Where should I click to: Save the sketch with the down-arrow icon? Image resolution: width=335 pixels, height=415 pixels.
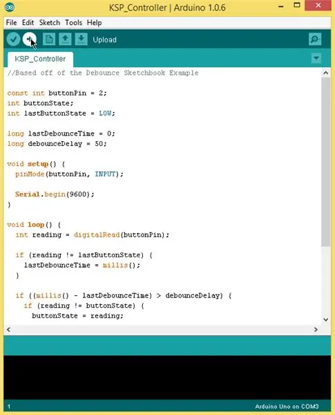(82, 39)
